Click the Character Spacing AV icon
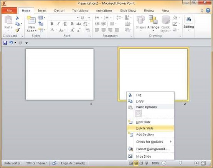Viewport: 213px width, 168px height. tap(85, 24)
